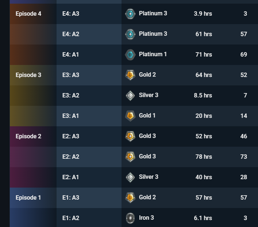Click the Platinum 3 rank icon for E4: A3
Screen dimensions: 258x227
tap(130, 14)
